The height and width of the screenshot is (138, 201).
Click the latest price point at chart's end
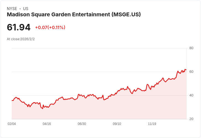tap(186, 70)
